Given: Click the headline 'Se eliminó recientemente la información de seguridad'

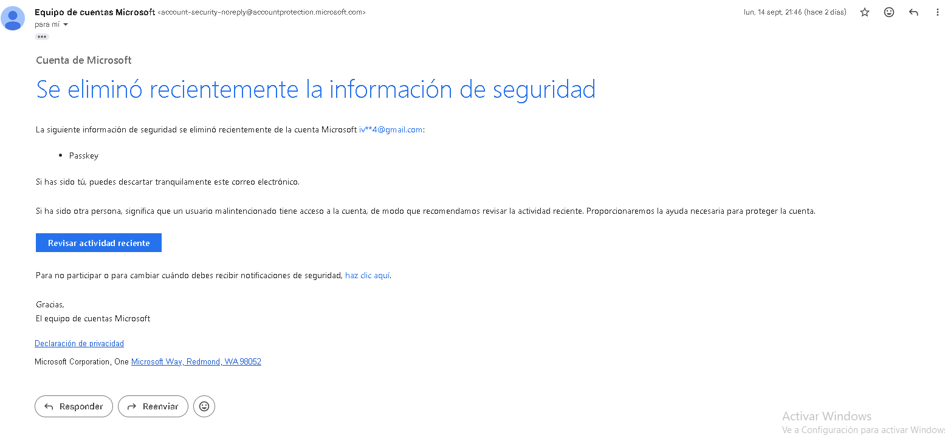Looking at the screenshot, I should 316,90.
